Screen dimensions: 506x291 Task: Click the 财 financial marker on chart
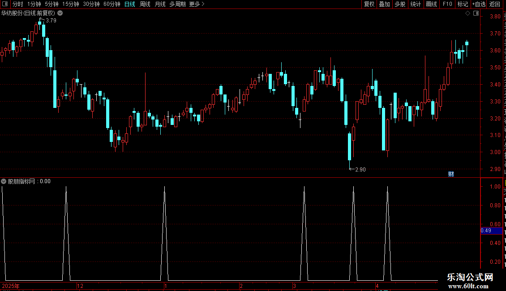[x=451, y=174]
